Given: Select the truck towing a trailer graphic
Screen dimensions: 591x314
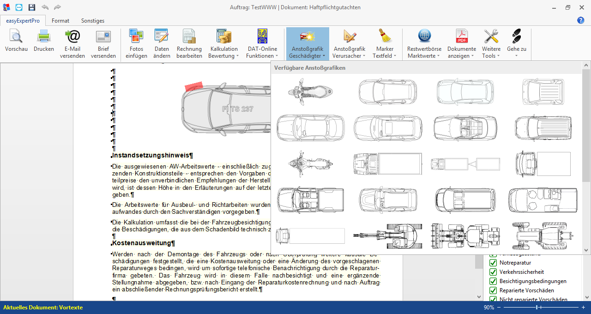Looking at the screenshot, I should [465, 163].
